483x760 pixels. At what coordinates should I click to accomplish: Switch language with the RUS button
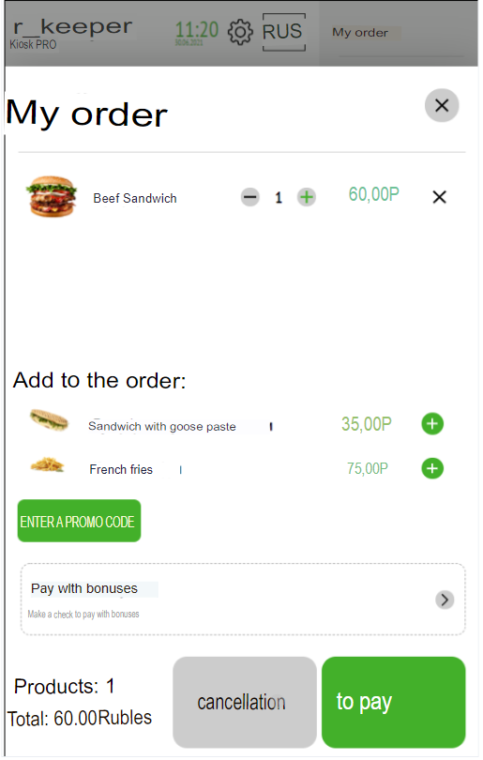pos(284,32)
